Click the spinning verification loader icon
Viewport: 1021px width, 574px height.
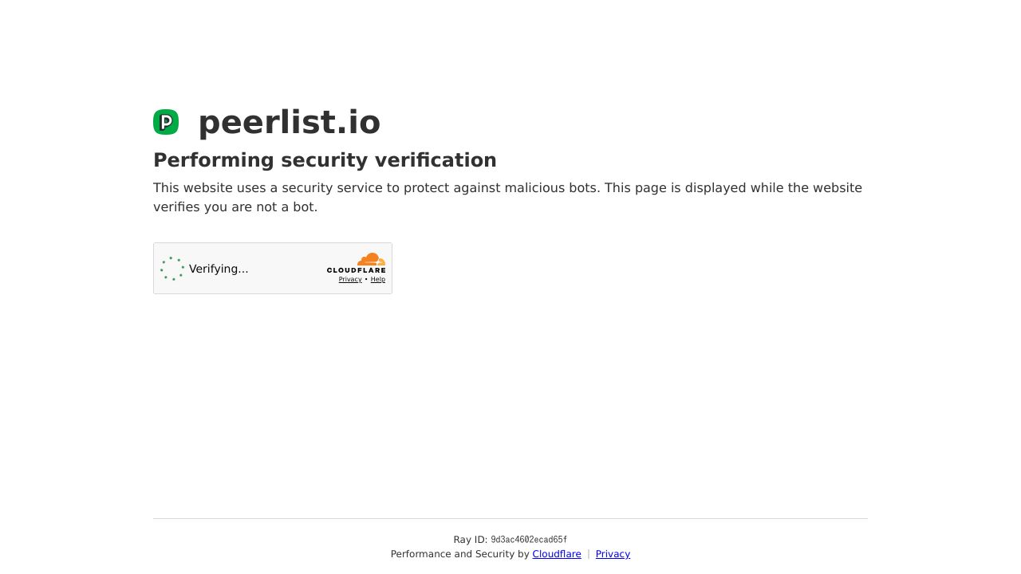point(172,269)
